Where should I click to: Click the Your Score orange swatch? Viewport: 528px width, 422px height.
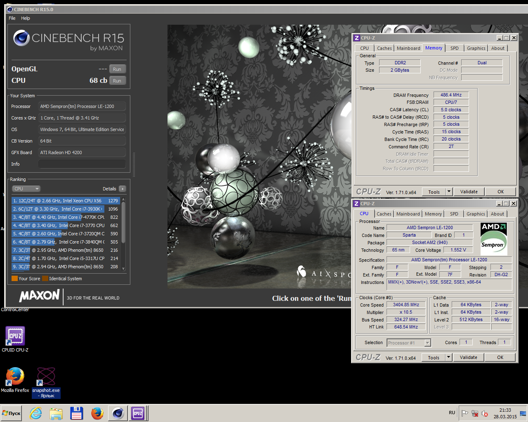(x=14, y=279)
